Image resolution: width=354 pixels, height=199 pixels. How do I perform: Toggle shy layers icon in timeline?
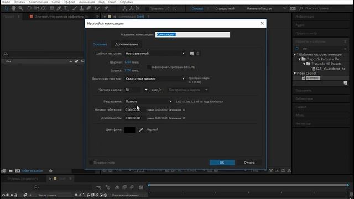coord(117,187)
